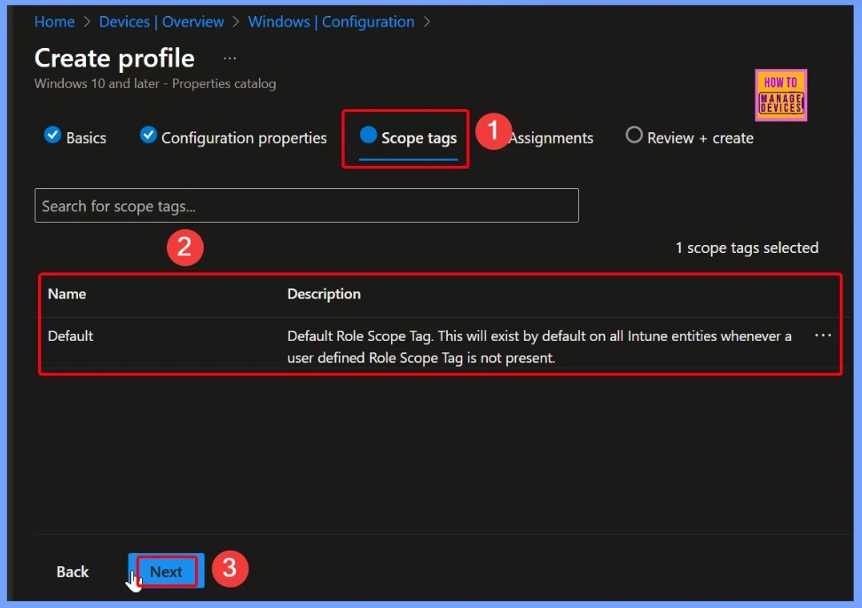Open the more options ellipsis for Default row
The height and width of the screenshot is (608, 862).
(x=822, y=336)
